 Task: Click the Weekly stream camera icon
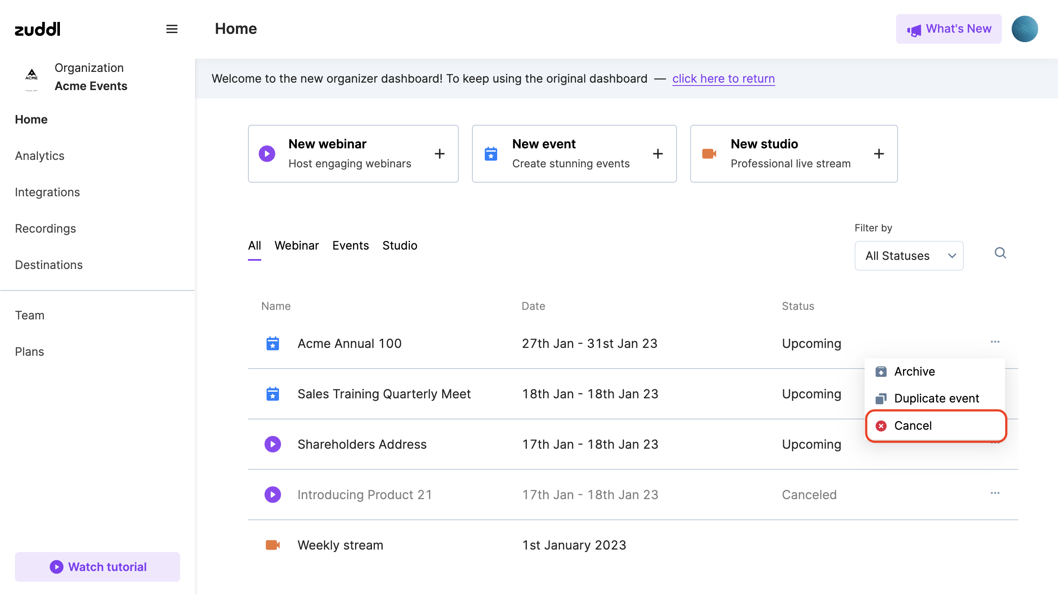coord(273,545)
